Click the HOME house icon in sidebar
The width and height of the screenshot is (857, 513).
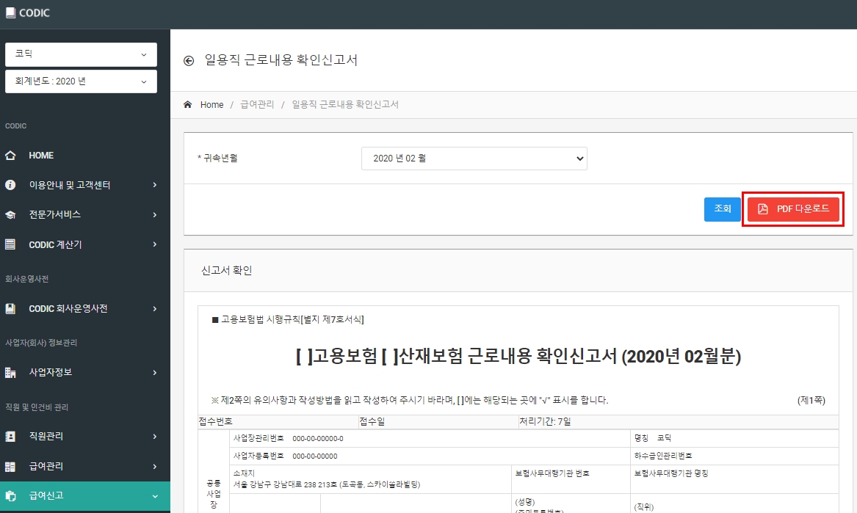10,156
